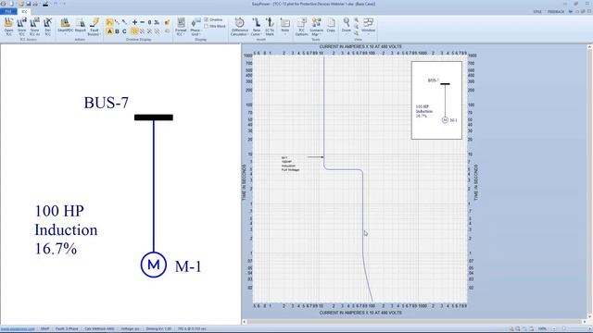Click the Store TCC icon

point(21,27)
